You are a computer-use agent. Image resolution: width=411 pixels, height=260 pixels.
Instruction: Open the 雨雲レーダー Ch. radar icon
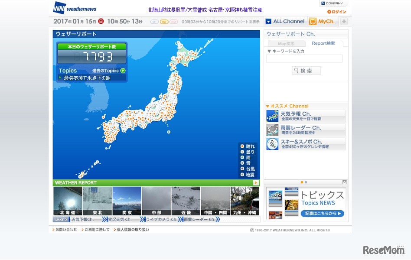(x=272, y=130)
